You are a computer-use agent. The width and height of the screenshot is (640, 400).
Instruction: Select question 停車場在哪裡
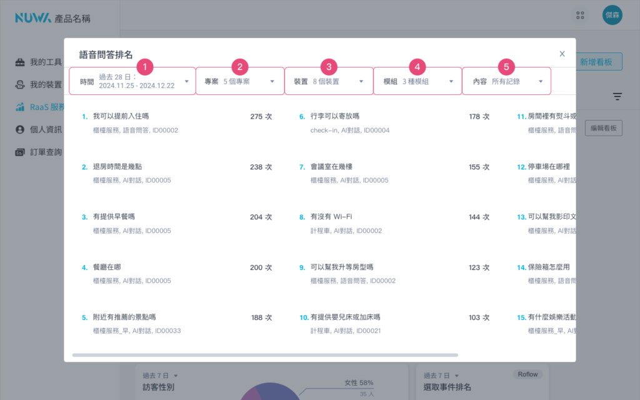point(549,166)
